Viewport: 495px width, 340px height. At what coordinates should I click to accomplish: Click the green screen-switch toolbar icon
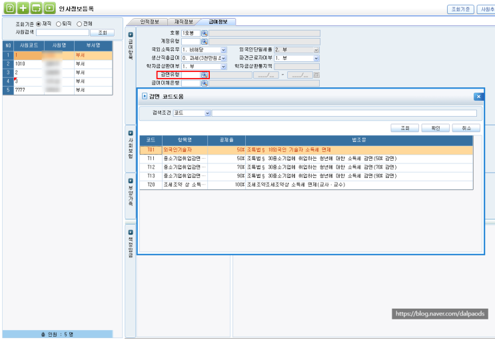[x=36, y=8]
